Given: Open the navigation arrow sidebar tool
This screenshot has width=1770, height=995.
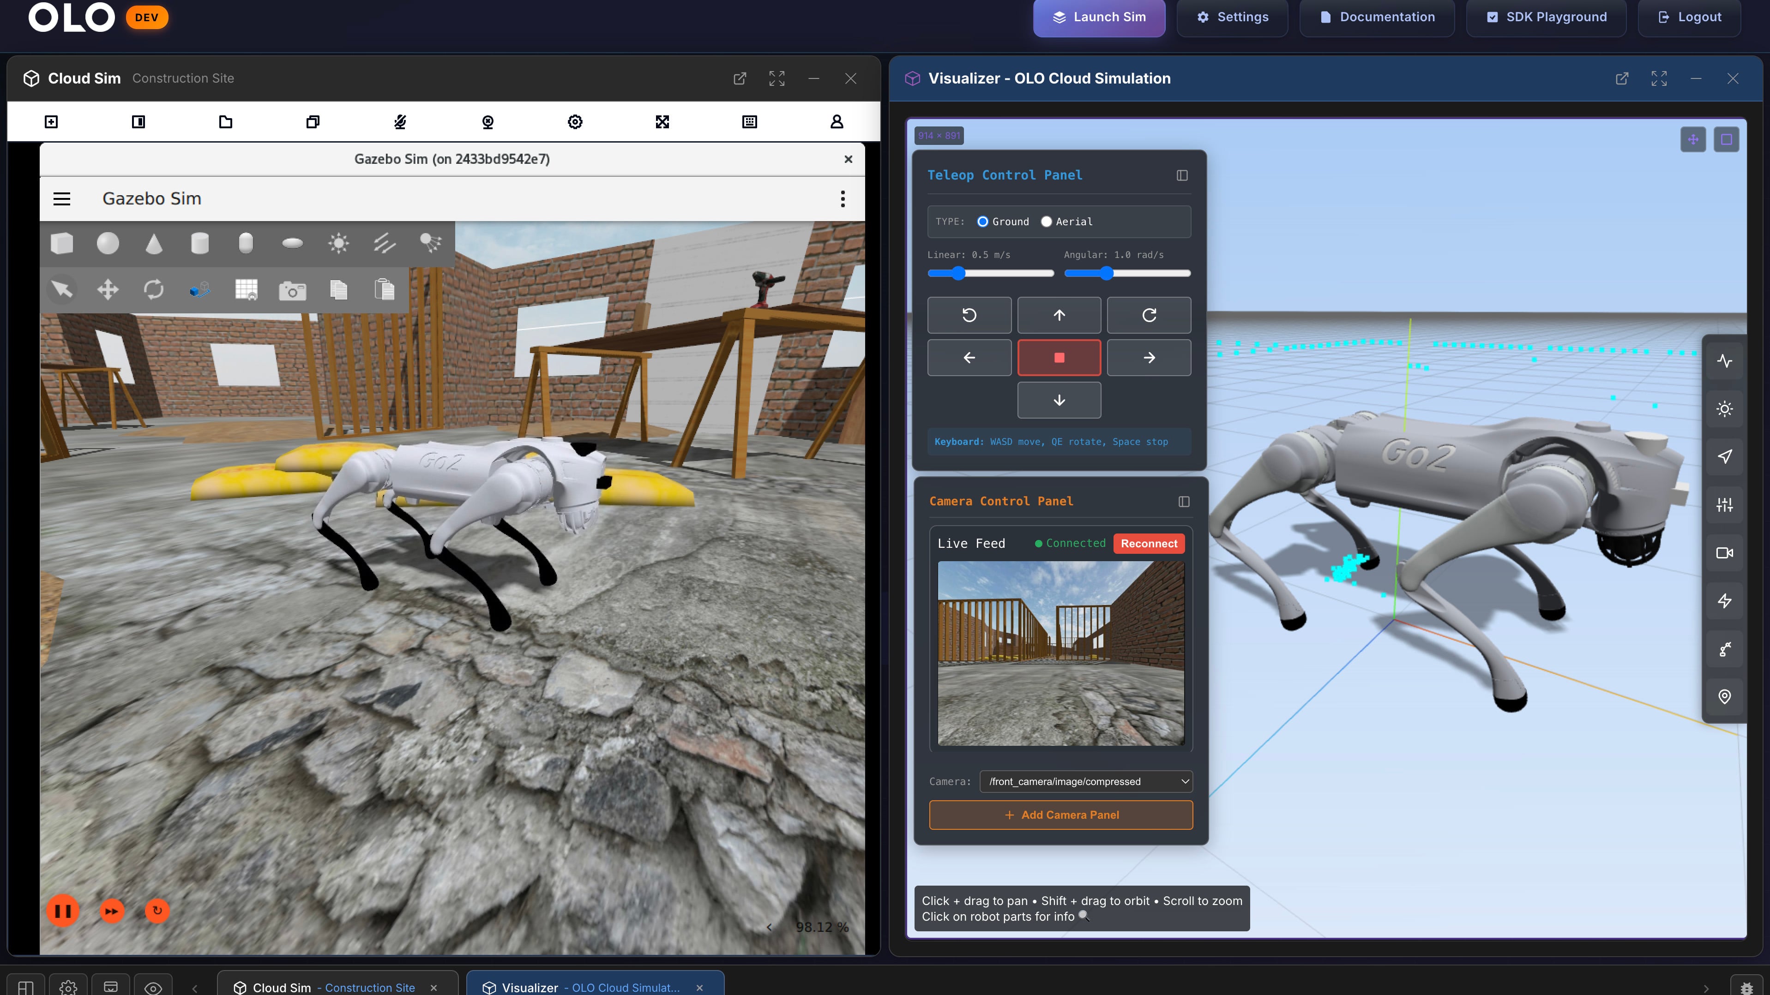Looking at the screenshot, I should click(1725, 456).
